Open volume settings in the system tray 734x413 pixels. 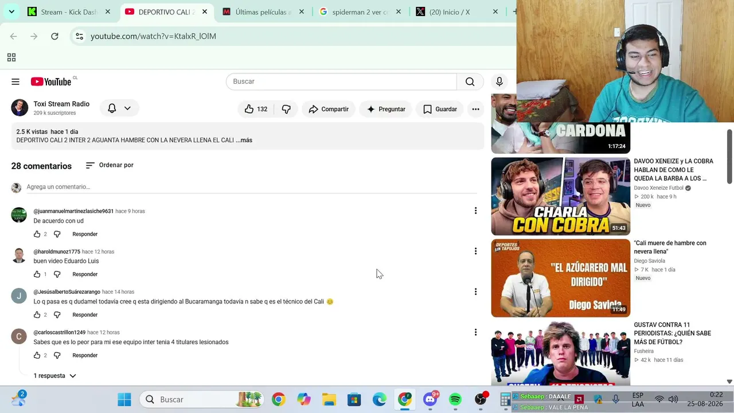pyautogui.click(x=673, y=399)
